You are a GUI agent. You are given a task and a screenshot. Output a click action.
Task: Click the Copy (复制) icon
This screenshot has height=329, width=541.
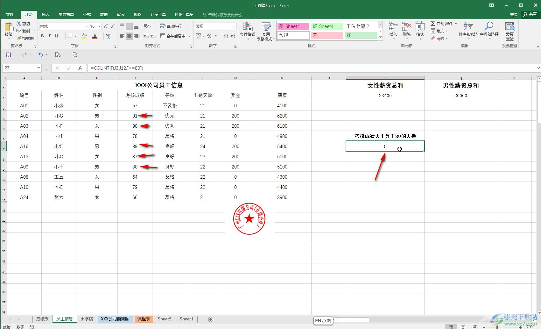coord(19,31)
